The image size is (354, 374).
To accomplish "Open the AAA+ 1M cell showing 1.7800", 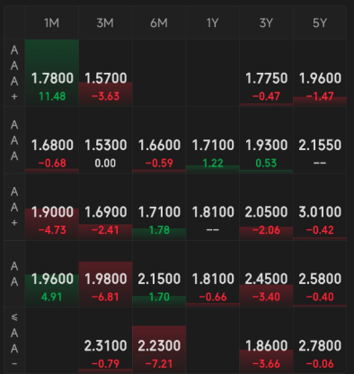I will click(x=52, y=73).
